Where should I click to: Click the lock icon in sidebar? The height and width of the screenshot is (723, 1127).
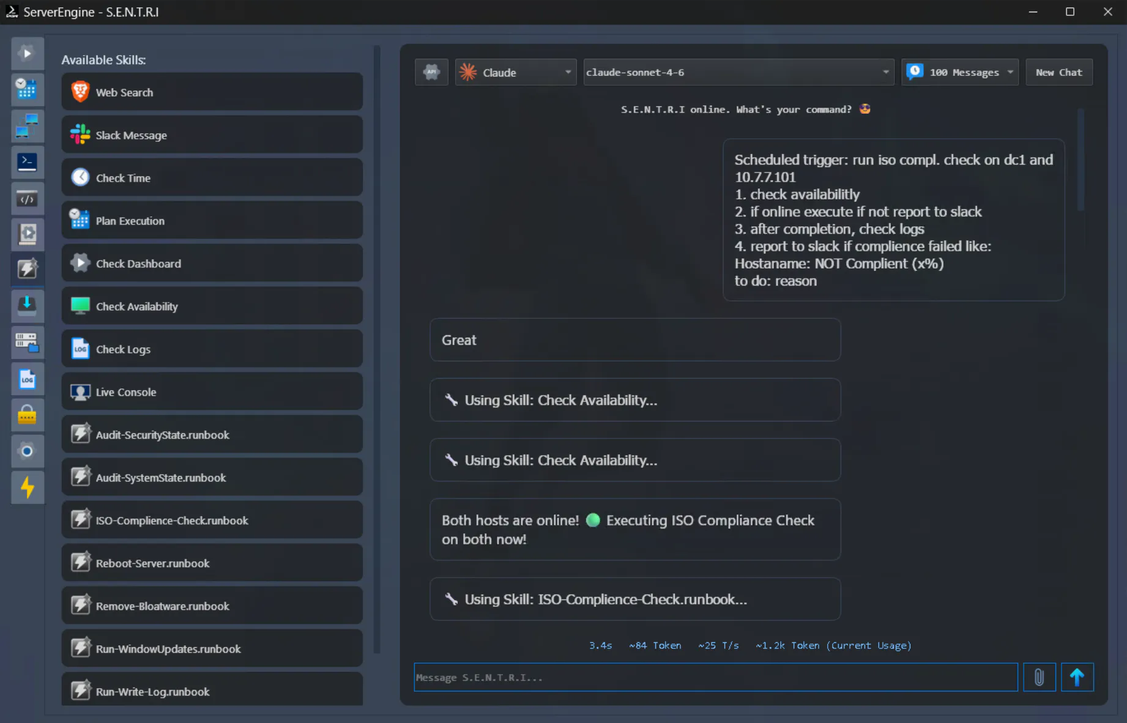click(27, 415)
